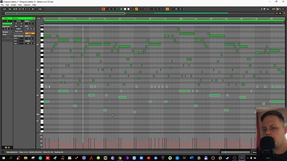Image resolution: width=287 pixels, height=161 pixels.
Task: Click the status bar help icon at left
Action: (3, 152)
